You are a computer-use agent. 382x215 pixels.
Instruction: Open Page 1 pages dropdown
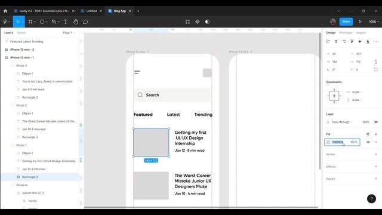point(69,33)
